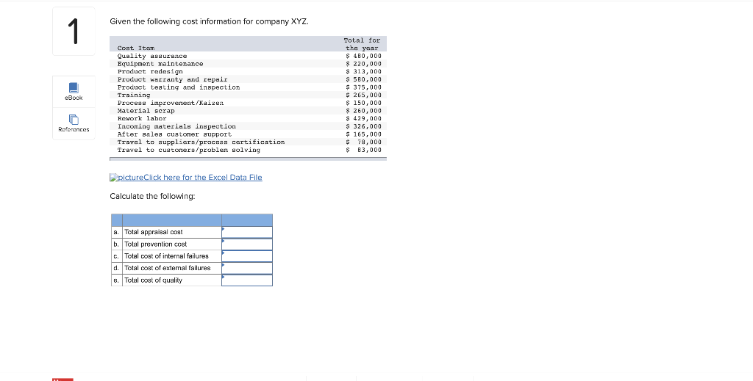Viewport: 753px width, 381px height.
Task: Click 'Given the following cost information' heading
Action: pyautogui.click(x=210, y=21)
